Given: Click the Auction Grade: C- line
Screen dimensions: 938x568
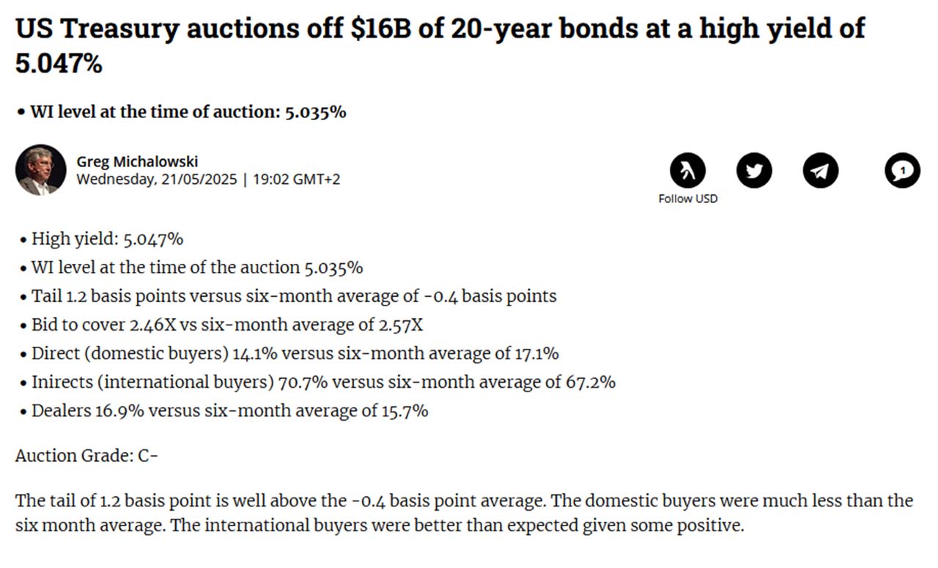Looking at the screenshot, I should tap(86, 456).
